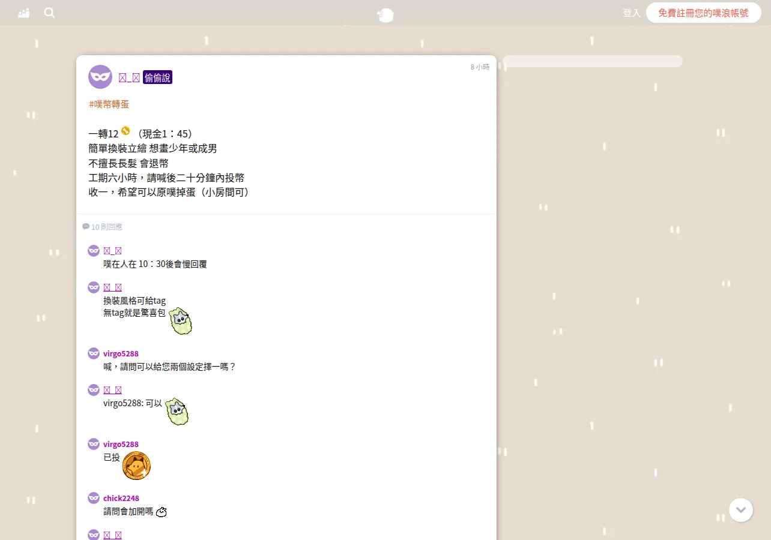Image resolution: width=771 pixels, height=540 pixels.
Task: Open virgo5288 username above 請問可以給您兩個設定擇一嗎
Action: 121,353
